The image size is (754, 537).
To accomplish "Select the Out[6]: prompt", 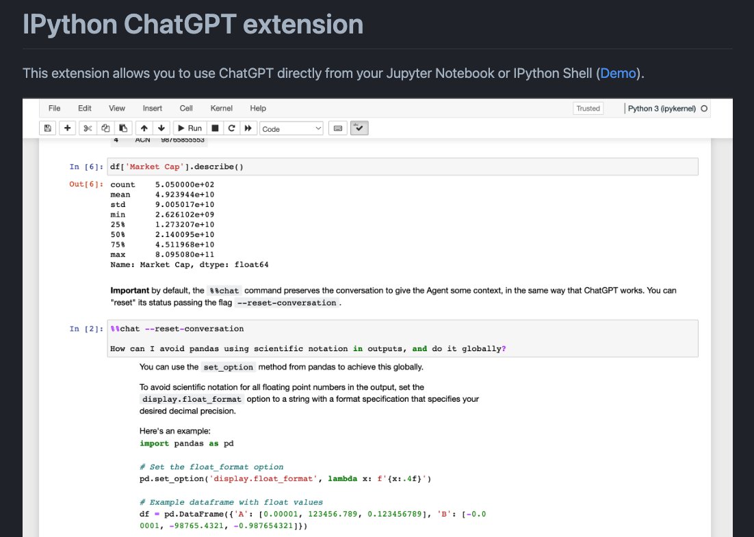I will click(86, 184).
